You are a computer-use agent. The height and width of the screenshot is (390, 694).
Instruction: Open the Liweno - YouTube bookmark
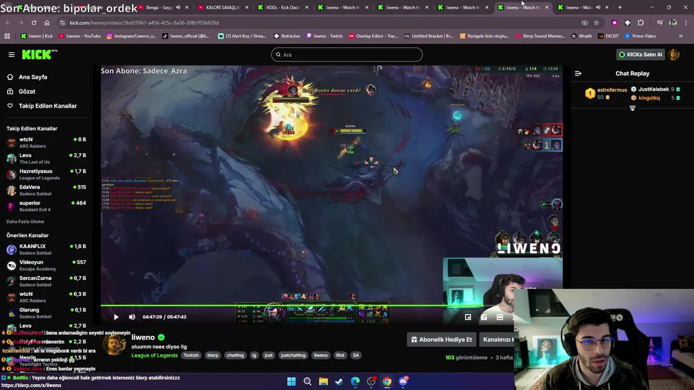tap(80, 36)
